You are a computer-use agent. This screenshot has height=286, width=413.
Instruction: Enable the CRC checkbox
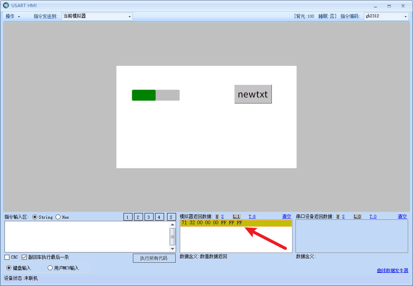[7, 257]
